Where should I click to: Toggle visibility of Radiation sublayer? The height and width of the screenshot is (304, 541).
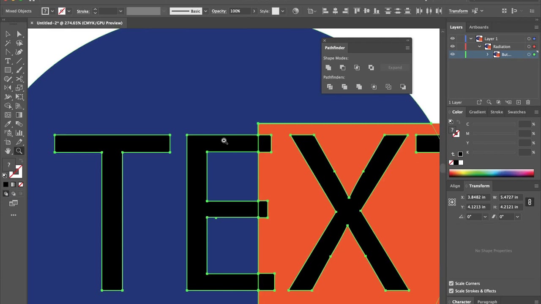pos(453,46)
